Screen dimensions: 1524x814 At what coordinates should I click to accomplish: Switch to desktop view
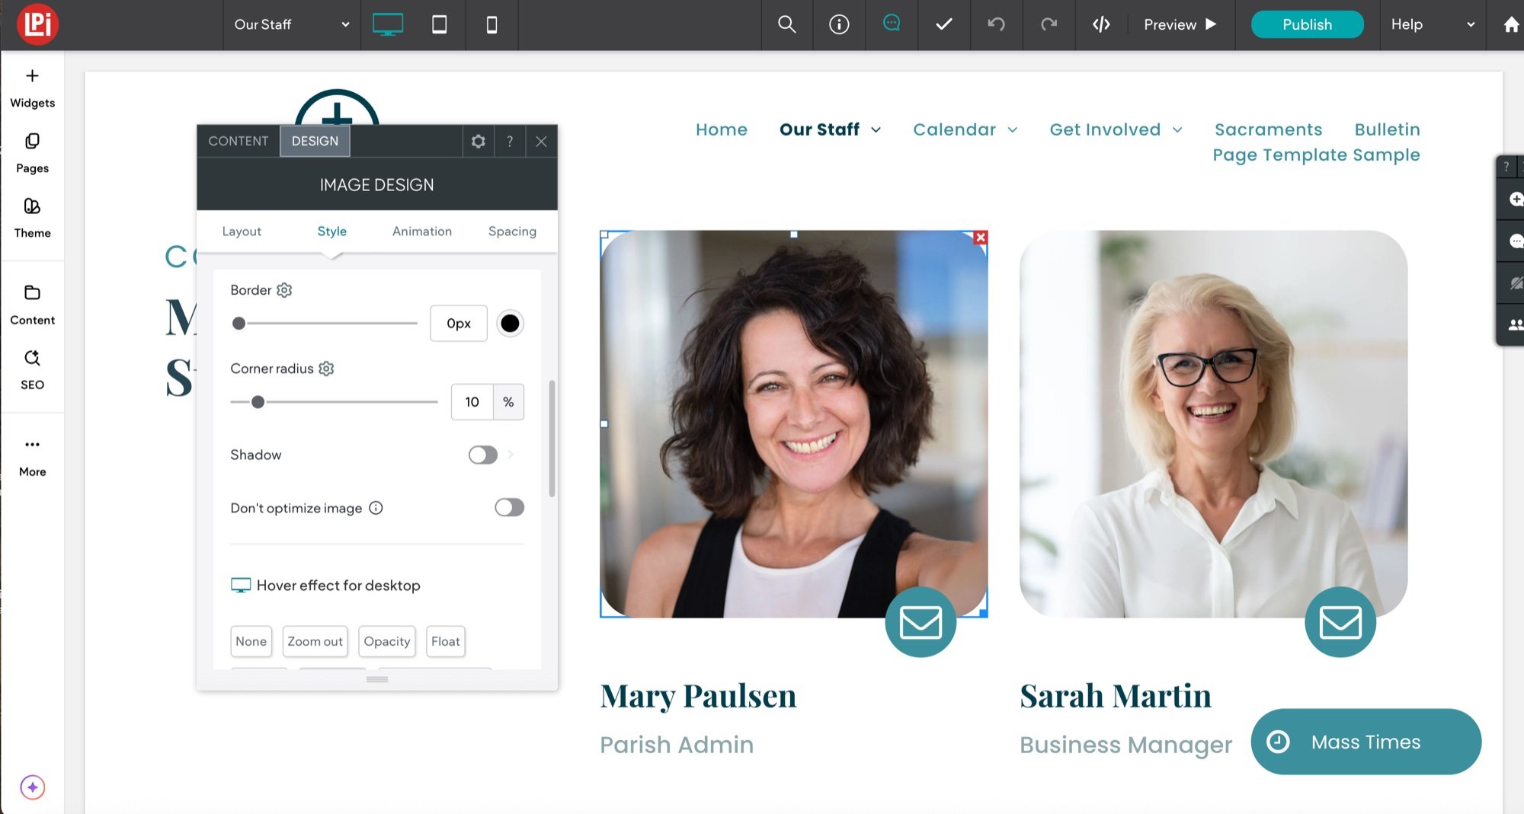pyautogui.click(x=387, y=24)
